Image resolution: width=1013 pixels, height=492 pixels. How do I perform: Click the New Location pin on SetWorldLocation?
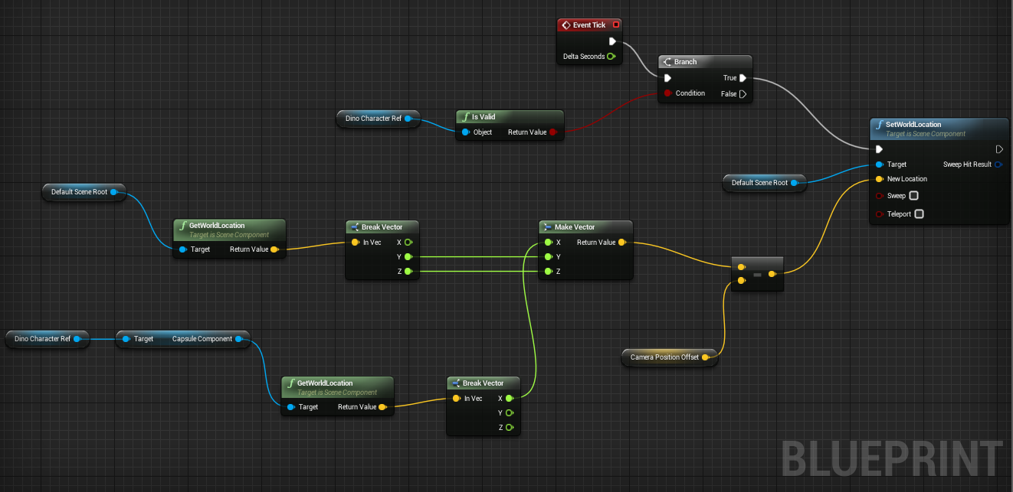(879, 179)
